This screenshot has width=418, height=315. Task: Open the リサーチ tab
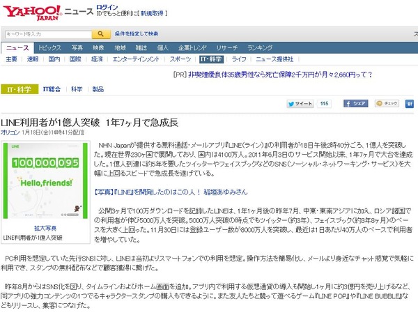coord(227,48)
